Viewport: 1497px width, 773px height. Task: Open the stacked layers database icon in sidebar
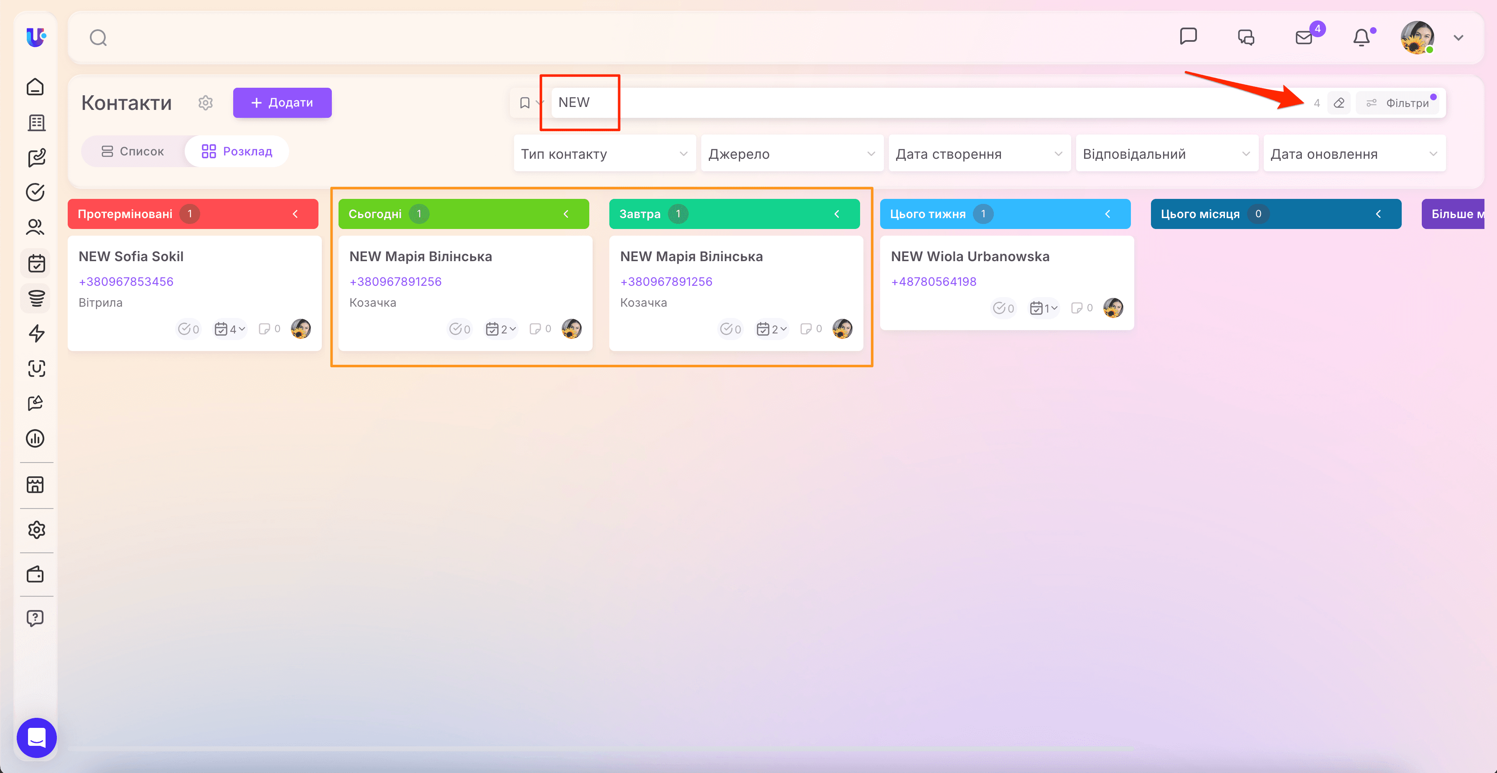36,298
